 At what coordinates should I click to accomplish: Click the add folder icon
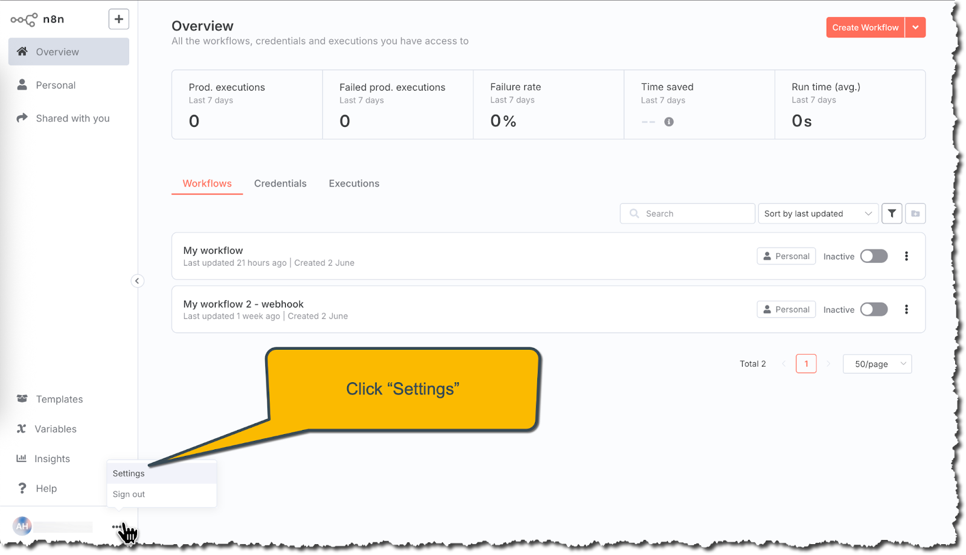915,213
